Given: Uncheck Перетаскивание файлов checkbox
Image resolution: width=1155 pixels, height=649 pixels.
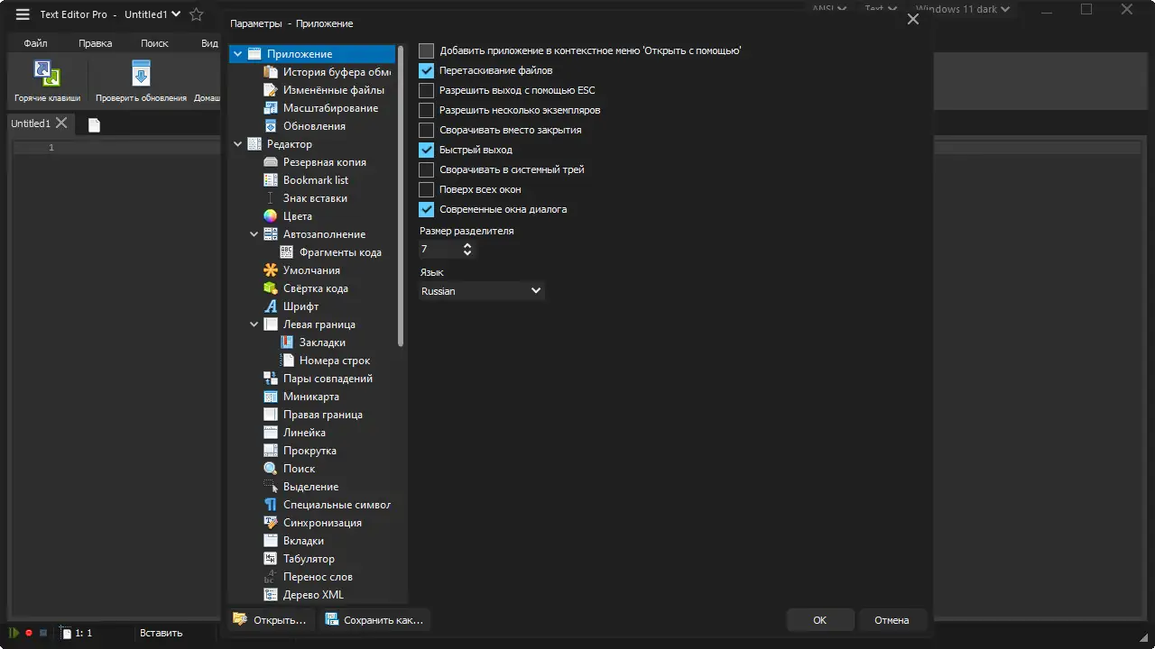Looking at the screenshot, I should coord(427,70).
